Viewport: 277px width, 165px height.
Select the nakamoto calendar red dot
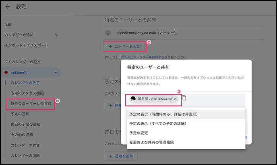6,72
